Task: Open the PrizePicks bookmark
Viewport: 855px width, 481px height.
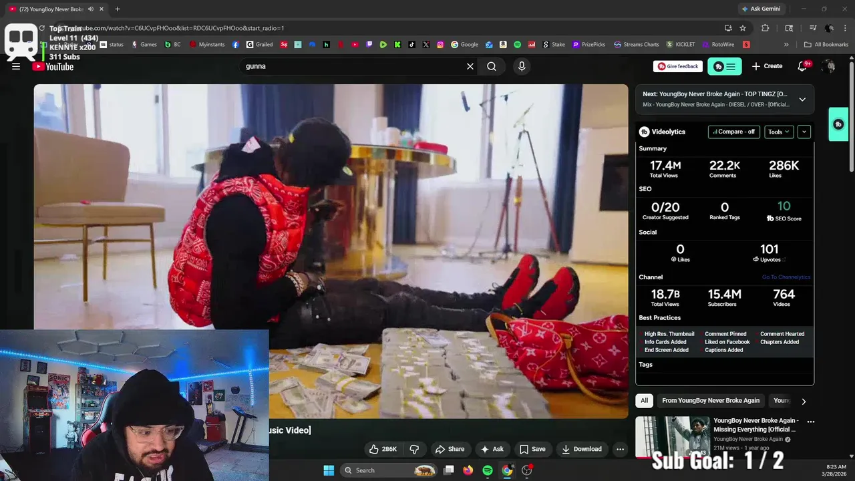Action: (x=588, y=45)
